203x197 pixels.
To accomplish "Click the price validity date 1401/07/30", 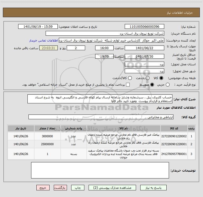I will point(144,56).
